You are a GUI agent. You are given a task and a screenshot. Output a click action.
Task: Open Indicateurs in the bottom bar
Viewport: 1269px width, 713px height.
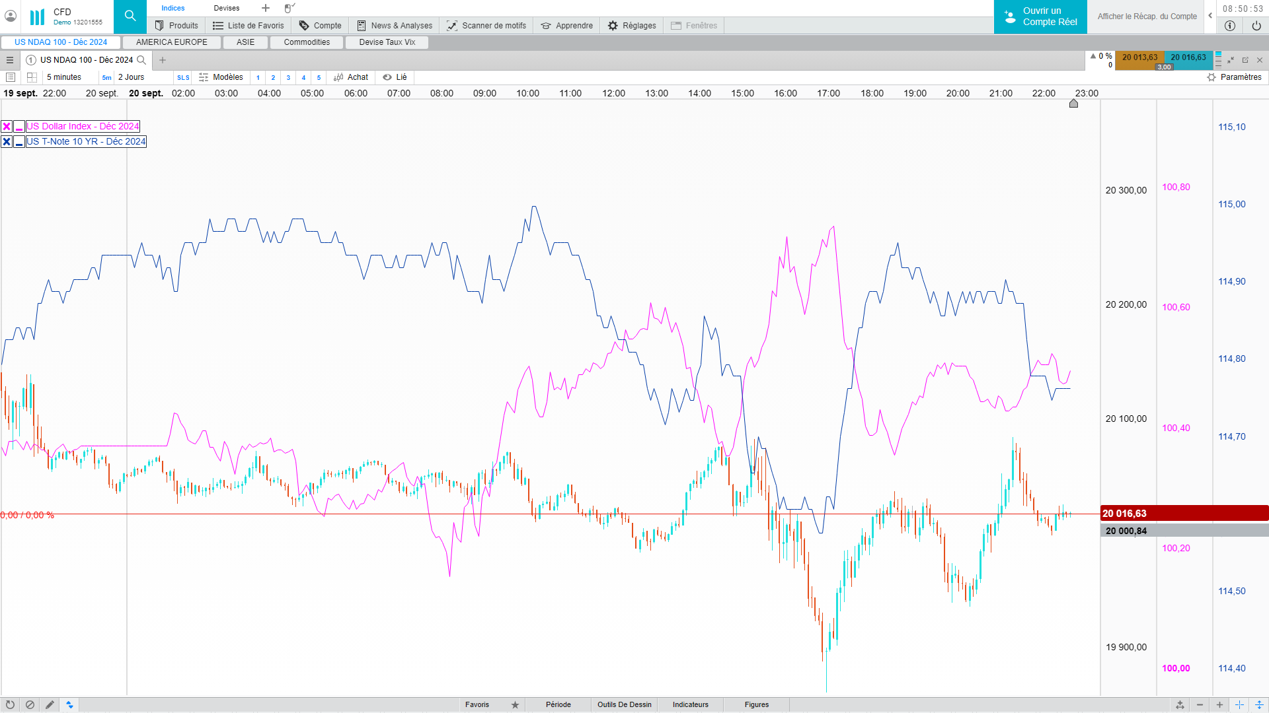[x=690, y=704]
